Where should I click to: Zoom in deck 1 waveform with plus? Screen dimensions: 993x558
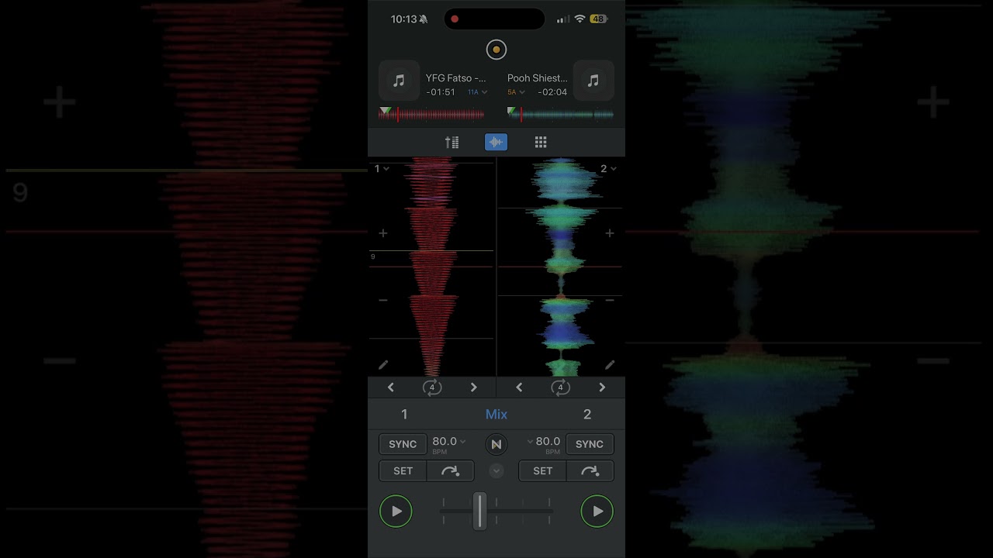tap(382, 233)
